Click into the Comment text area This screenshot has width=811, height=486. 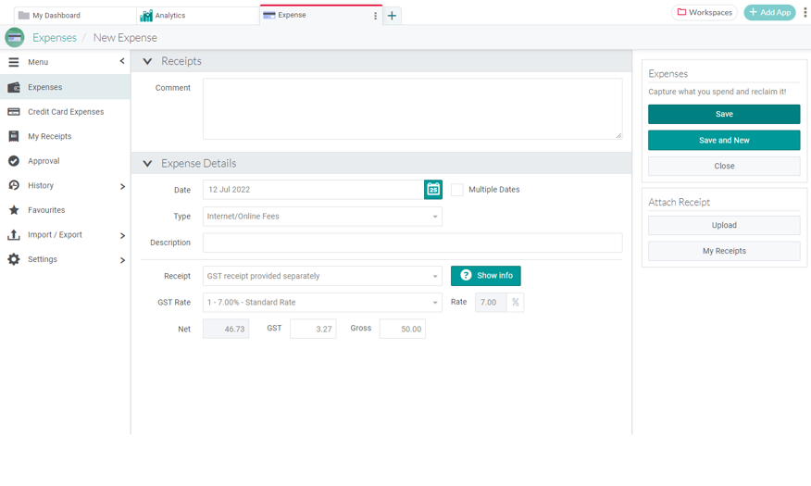tap(412, 108)
